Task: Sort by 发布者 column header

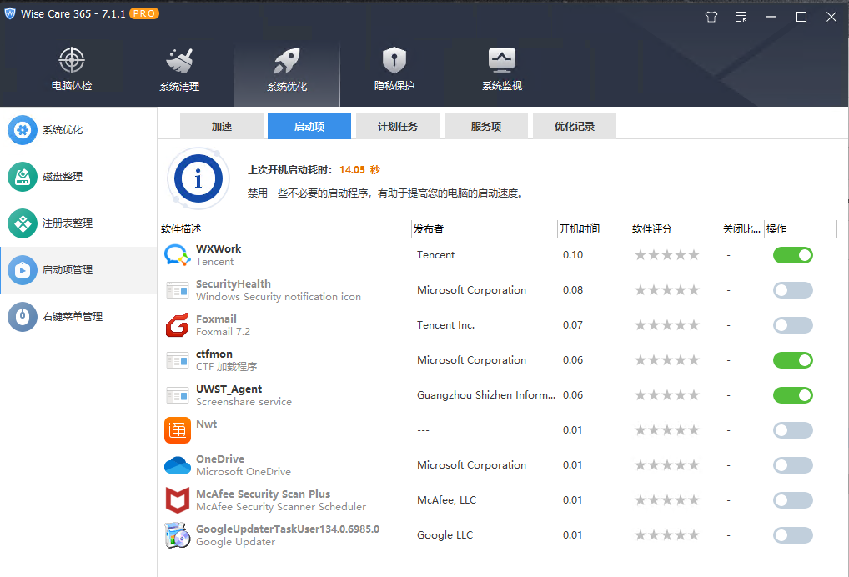Action: click(485, 229)
